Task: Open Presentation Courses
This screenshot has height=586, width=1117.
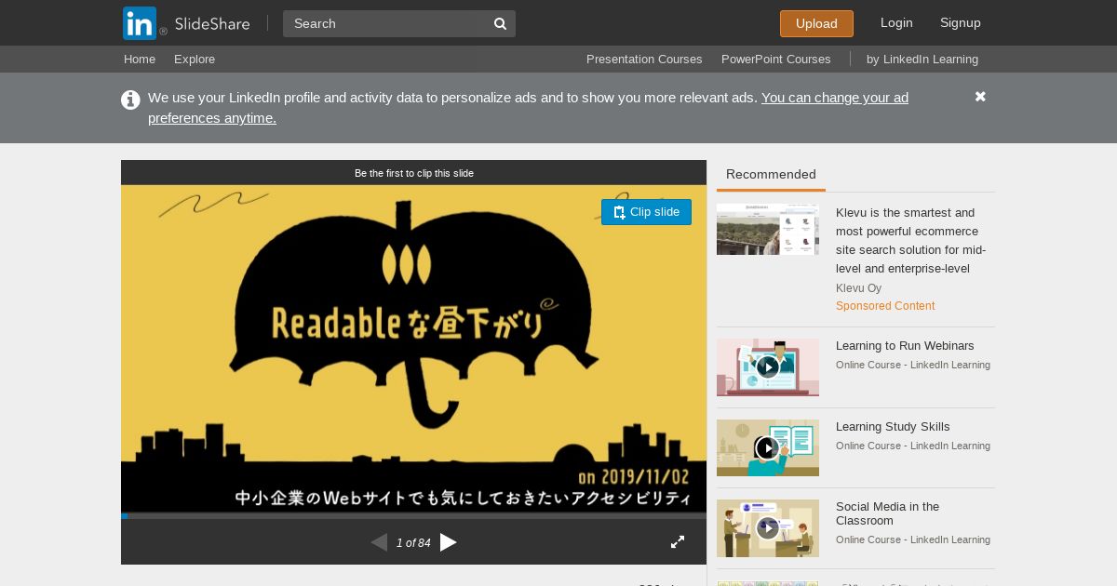Action: [x=644, y=59]
